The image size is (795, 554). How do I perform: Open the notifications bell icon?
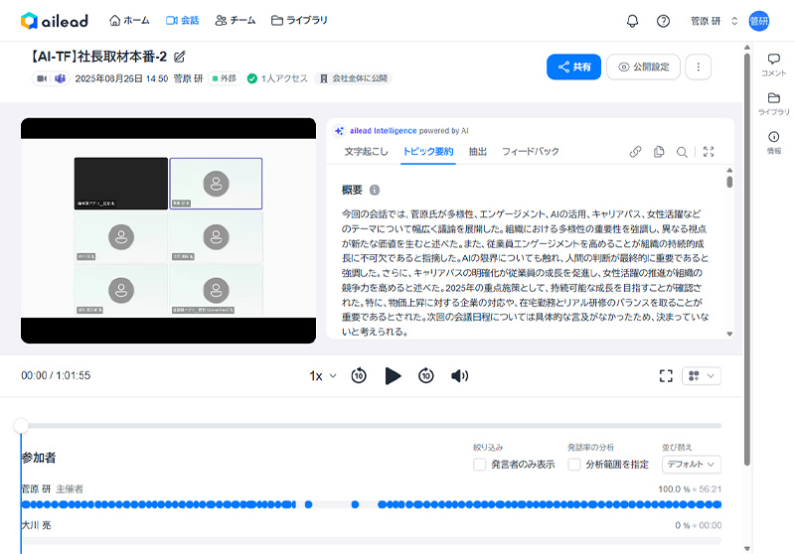[x=632, y=21]
